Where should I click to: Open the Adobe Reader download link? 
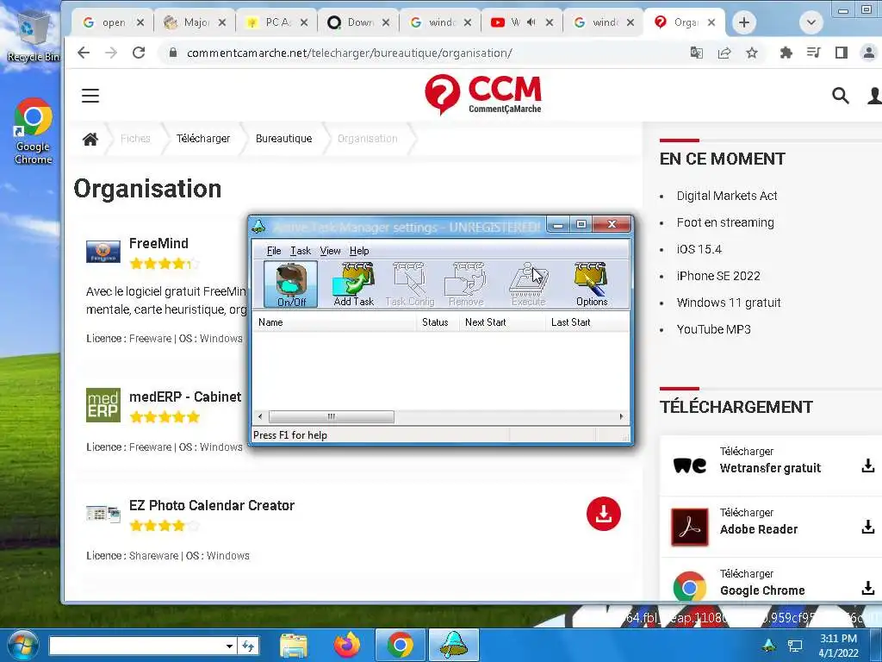[x=758, y=529]
